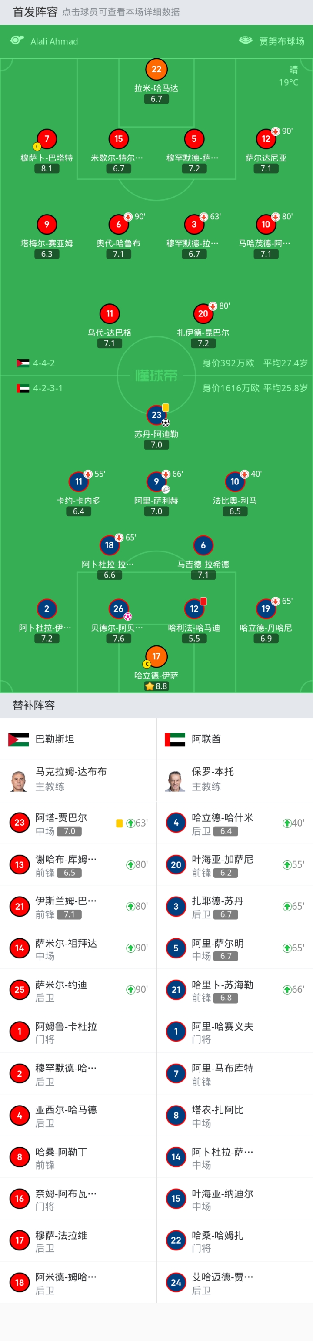Tap 扎伊德-昆巴尔 number 20 badge
Screen dimensions: 313x1341
click(x=203, y=313)
